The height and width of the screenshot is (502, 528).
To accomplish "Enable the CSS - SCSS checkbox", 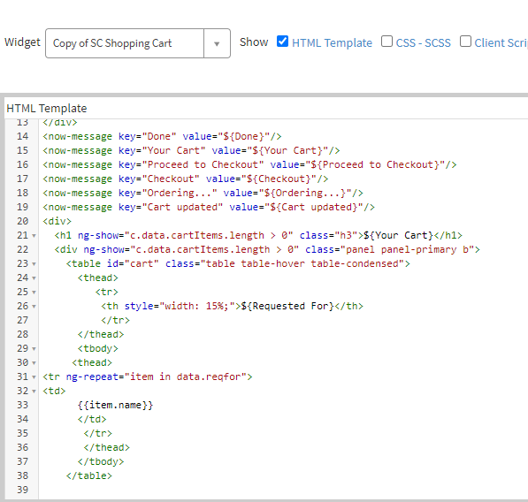I will click(x=386, y=42).
